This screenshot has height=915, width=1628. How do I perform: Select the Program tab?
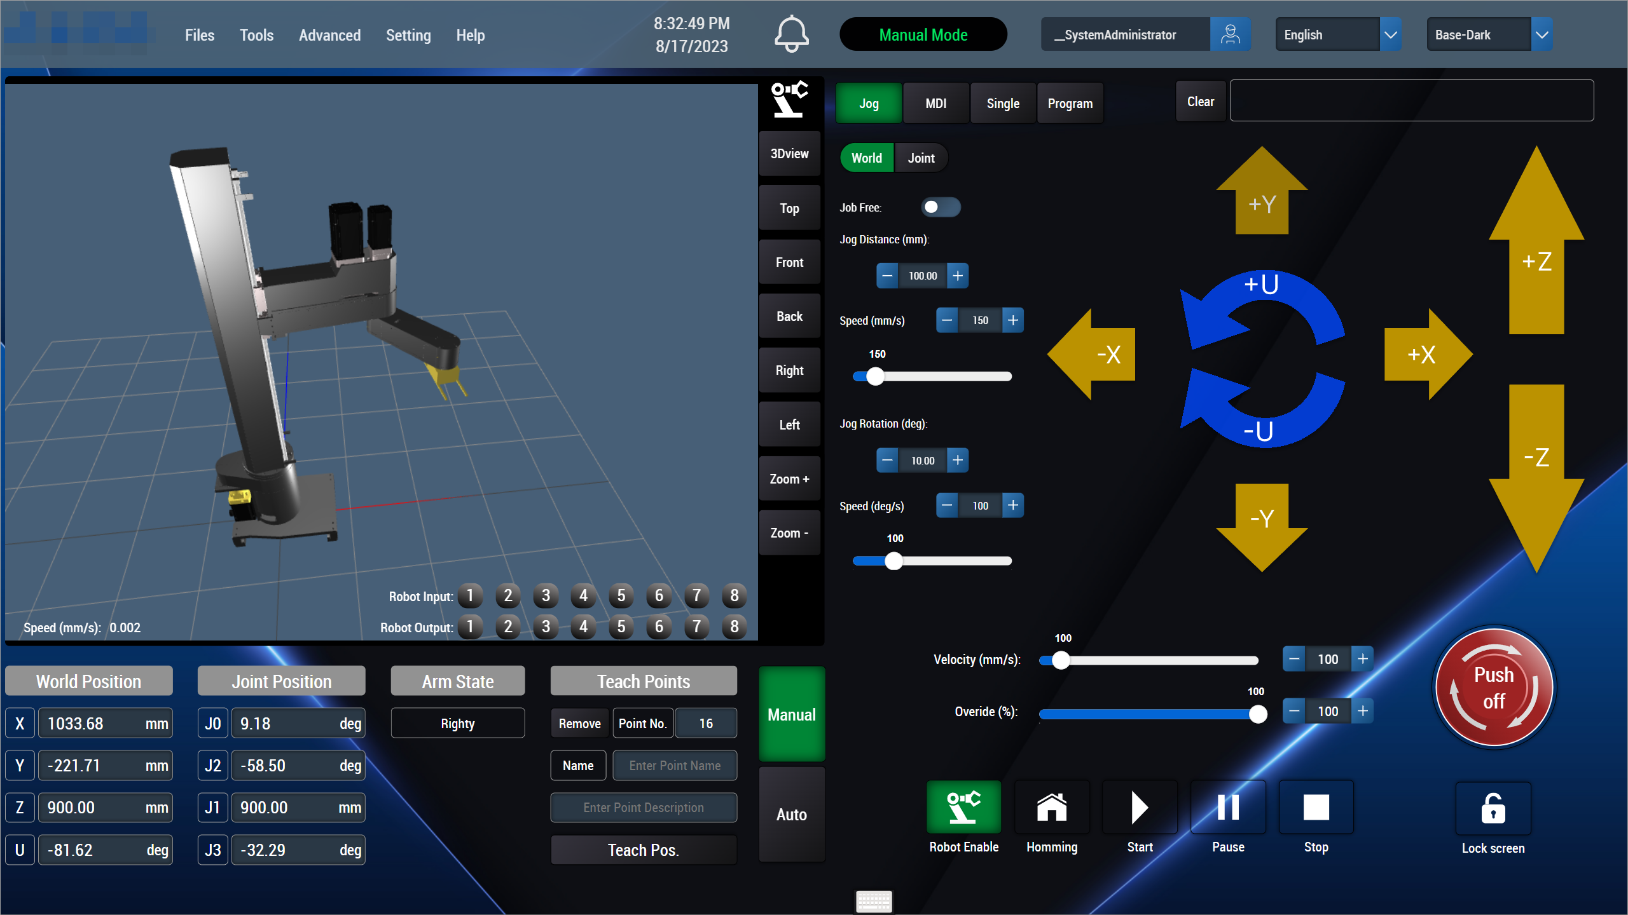(1069, 103)
